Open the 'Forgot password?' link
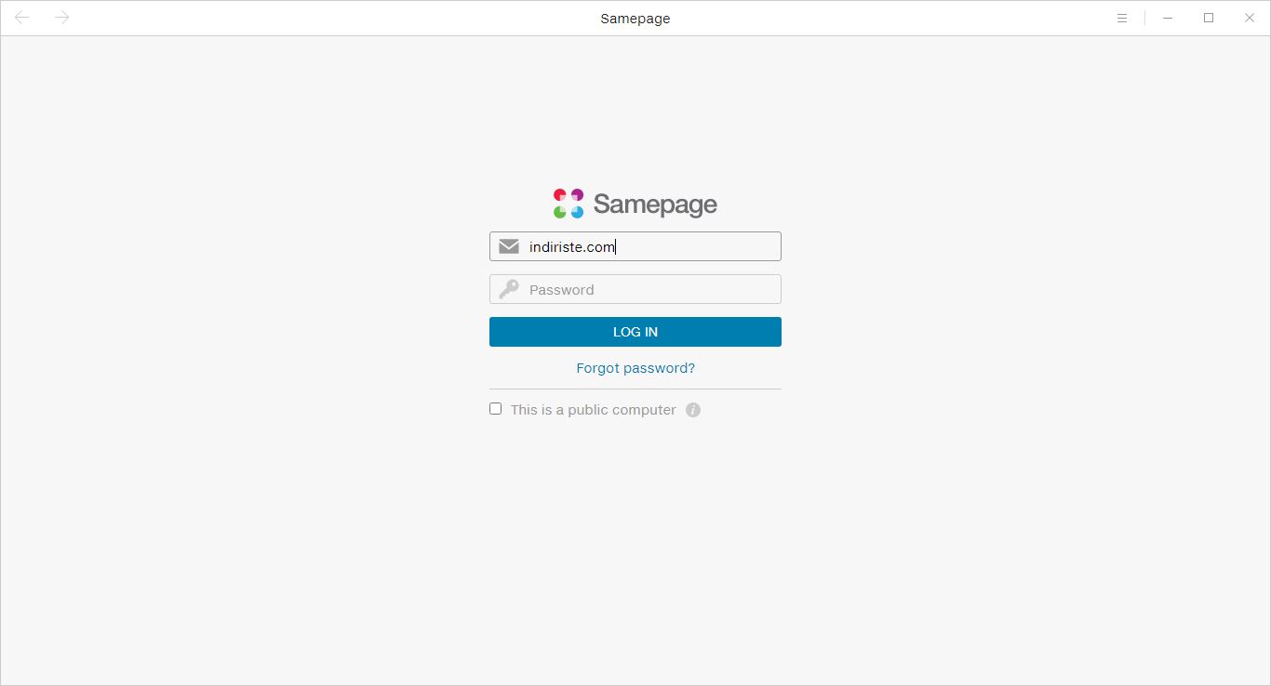 point(635,368)
